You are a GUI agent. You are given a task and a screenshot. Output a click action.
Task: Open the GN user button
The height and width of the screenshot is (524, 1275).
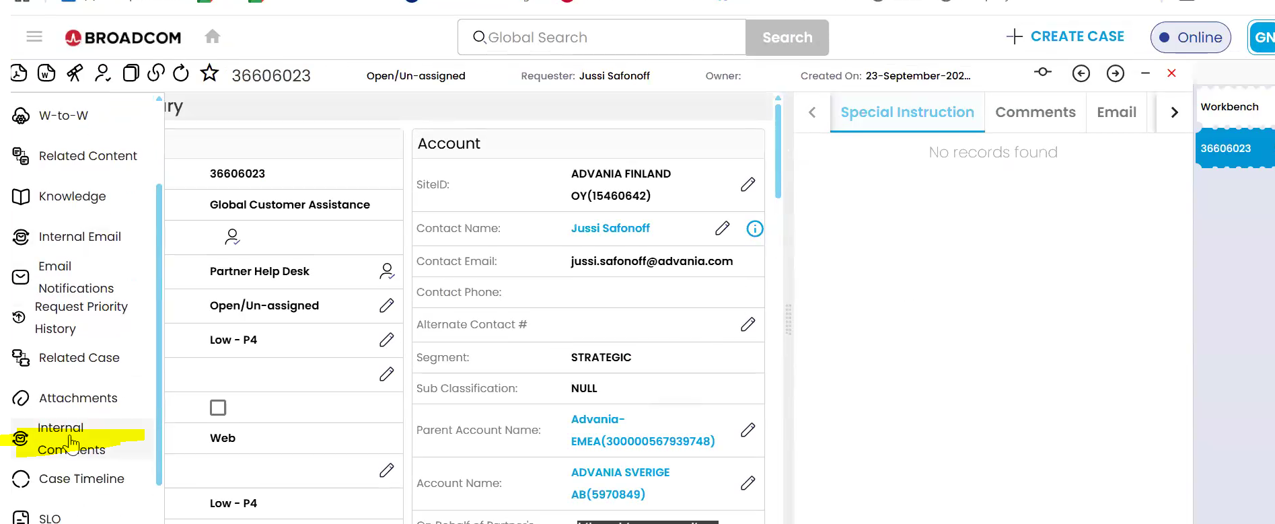click(x=1262, y=37)
